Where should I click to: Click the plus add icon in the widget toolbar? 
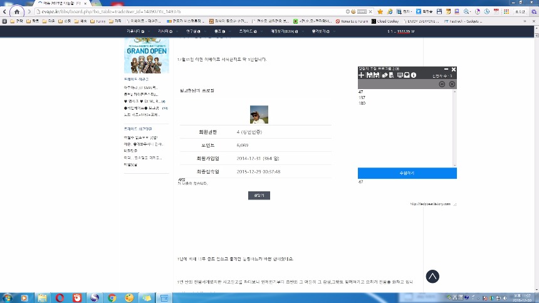click(x=361, y=75)
